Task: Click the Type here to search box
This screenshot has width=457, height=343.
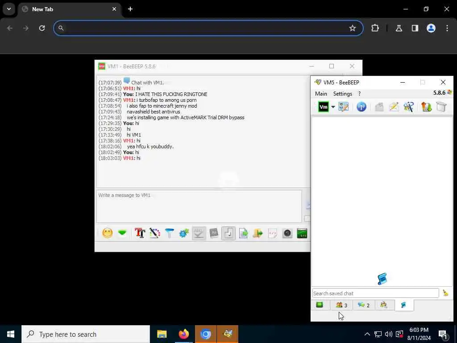Action: coord(86,334)
